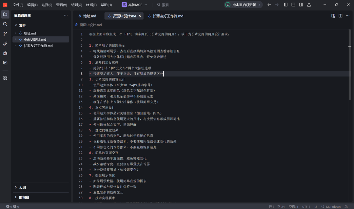Viewport: 354px width, 209px height.
Task: Open the account profile icon
Action: point(309,5)
